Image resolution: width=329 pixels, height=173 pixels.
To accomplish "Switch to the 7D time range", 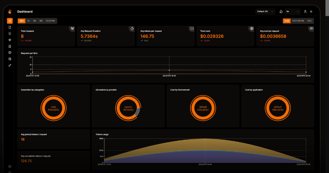I will pyautogui.click(x=28, y=21).
